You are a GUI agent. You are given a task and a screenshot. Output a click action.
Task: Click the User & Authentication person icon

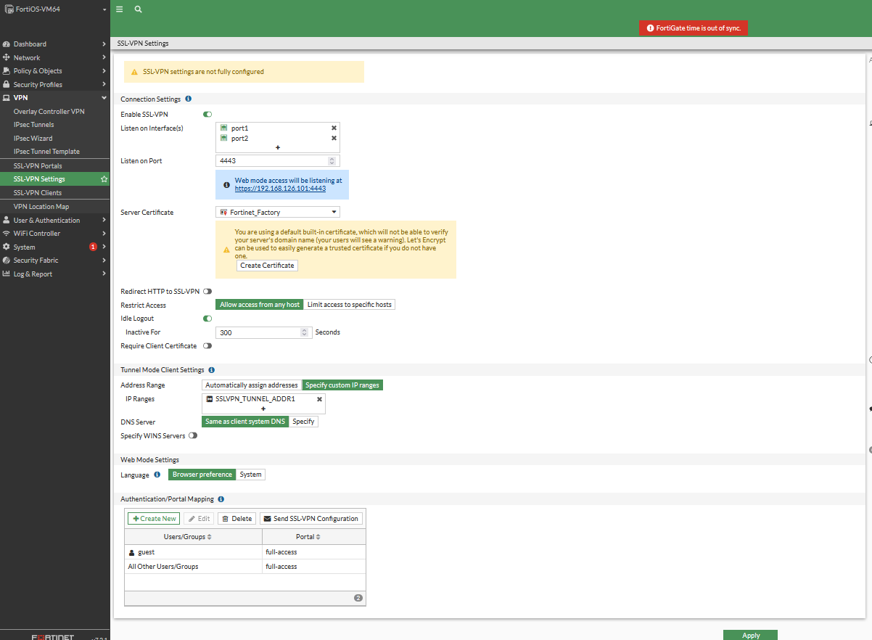(x=7, y=220)
